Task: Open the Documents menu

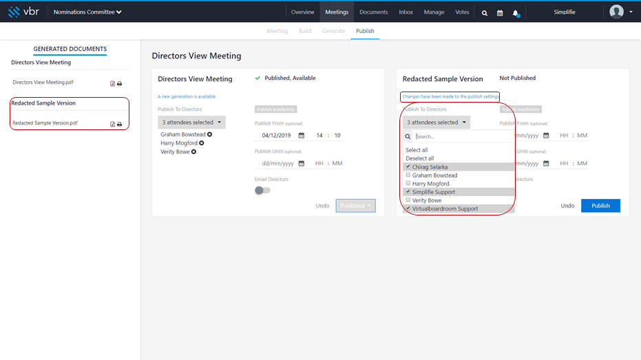Action: tap(374, 12)
